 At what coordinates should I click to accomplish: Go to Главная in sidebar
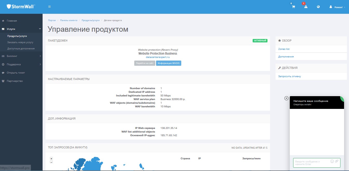tap(12, 21)
